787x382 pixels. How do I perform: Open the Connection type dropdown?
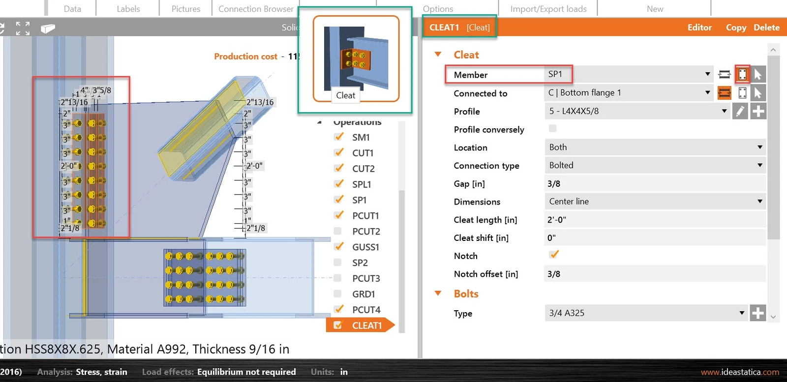coord(655,165)
